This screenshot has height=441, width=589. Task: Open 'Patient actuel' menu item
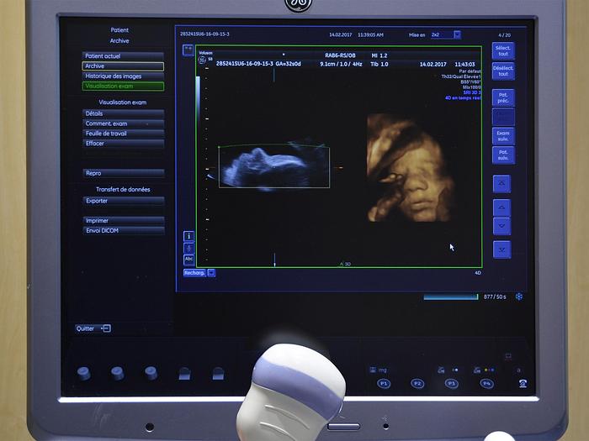(123, 55)
